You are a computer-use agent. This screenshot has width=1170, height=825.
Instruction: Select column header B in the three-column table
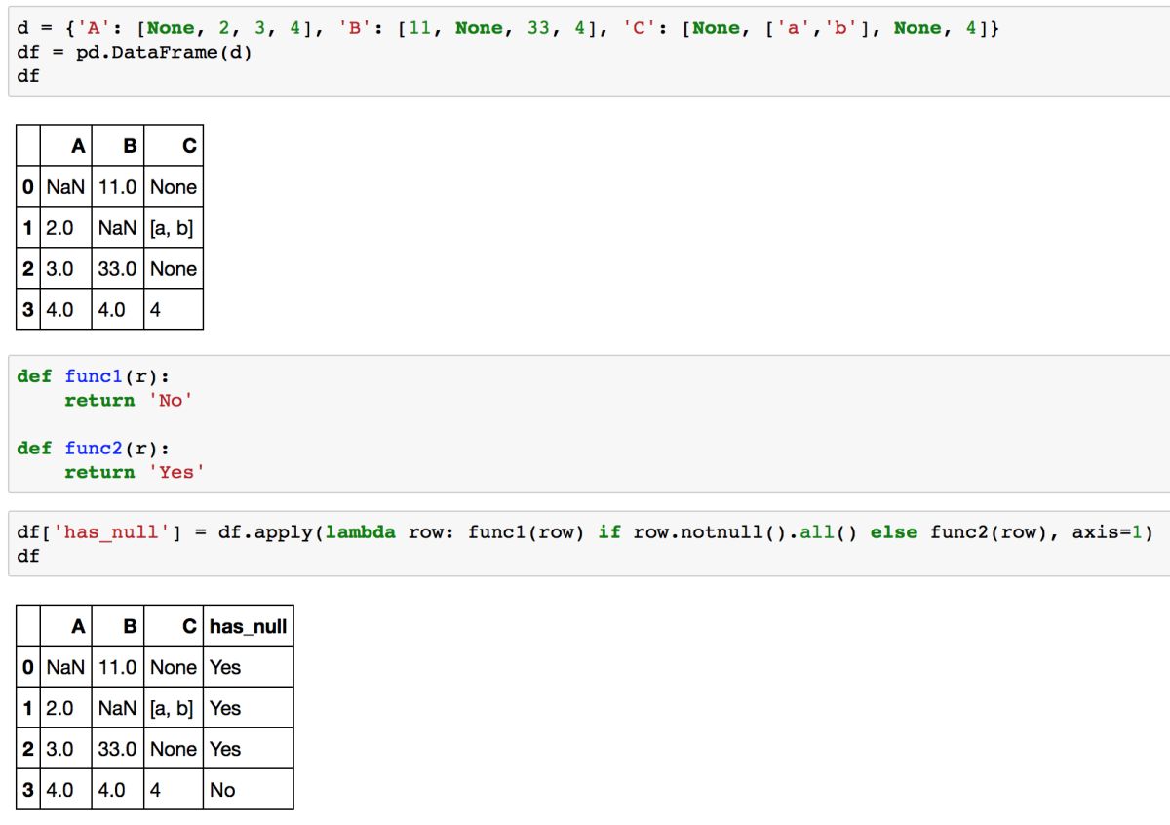[x=118, y=146]
